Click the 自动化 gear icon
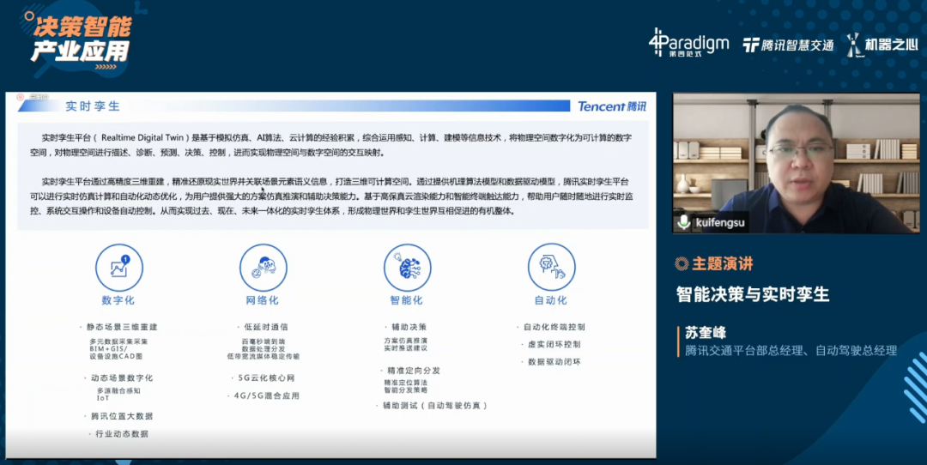The width and height of the screenshot is (927, 465). (552, 268)
